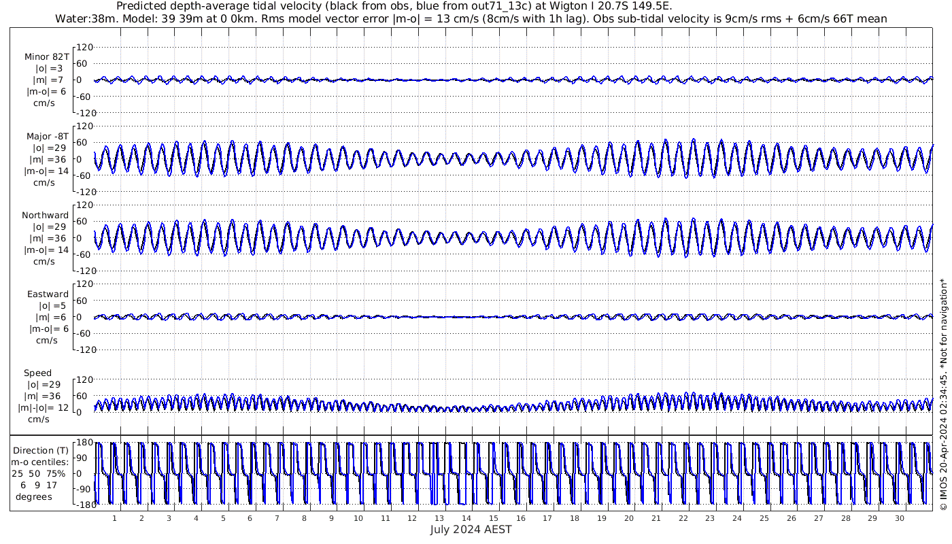Select the 'Minor 82T' panel label

click(46, 56)
